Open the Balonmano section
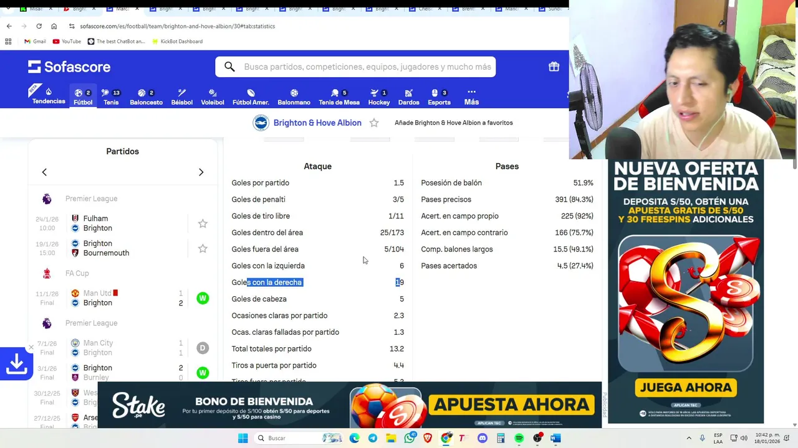The height and width of the screenshot is (448, 798). tap(294, 96)
